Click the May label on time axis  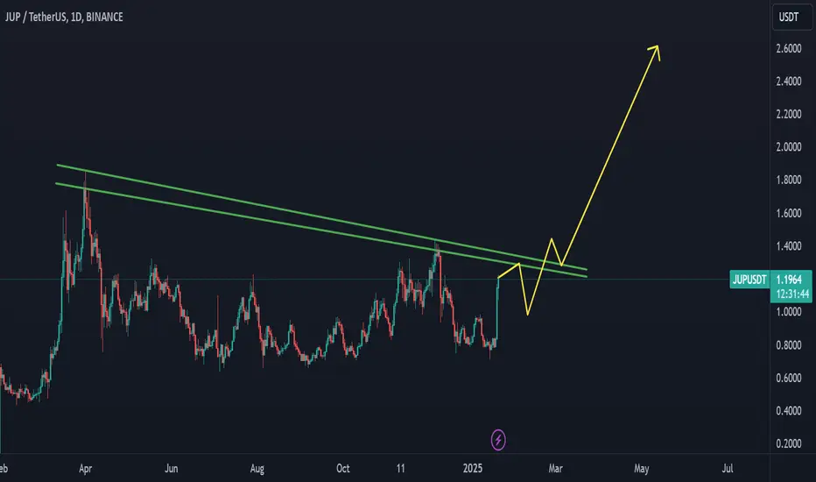pyautogui.click(x=641, y=469)
